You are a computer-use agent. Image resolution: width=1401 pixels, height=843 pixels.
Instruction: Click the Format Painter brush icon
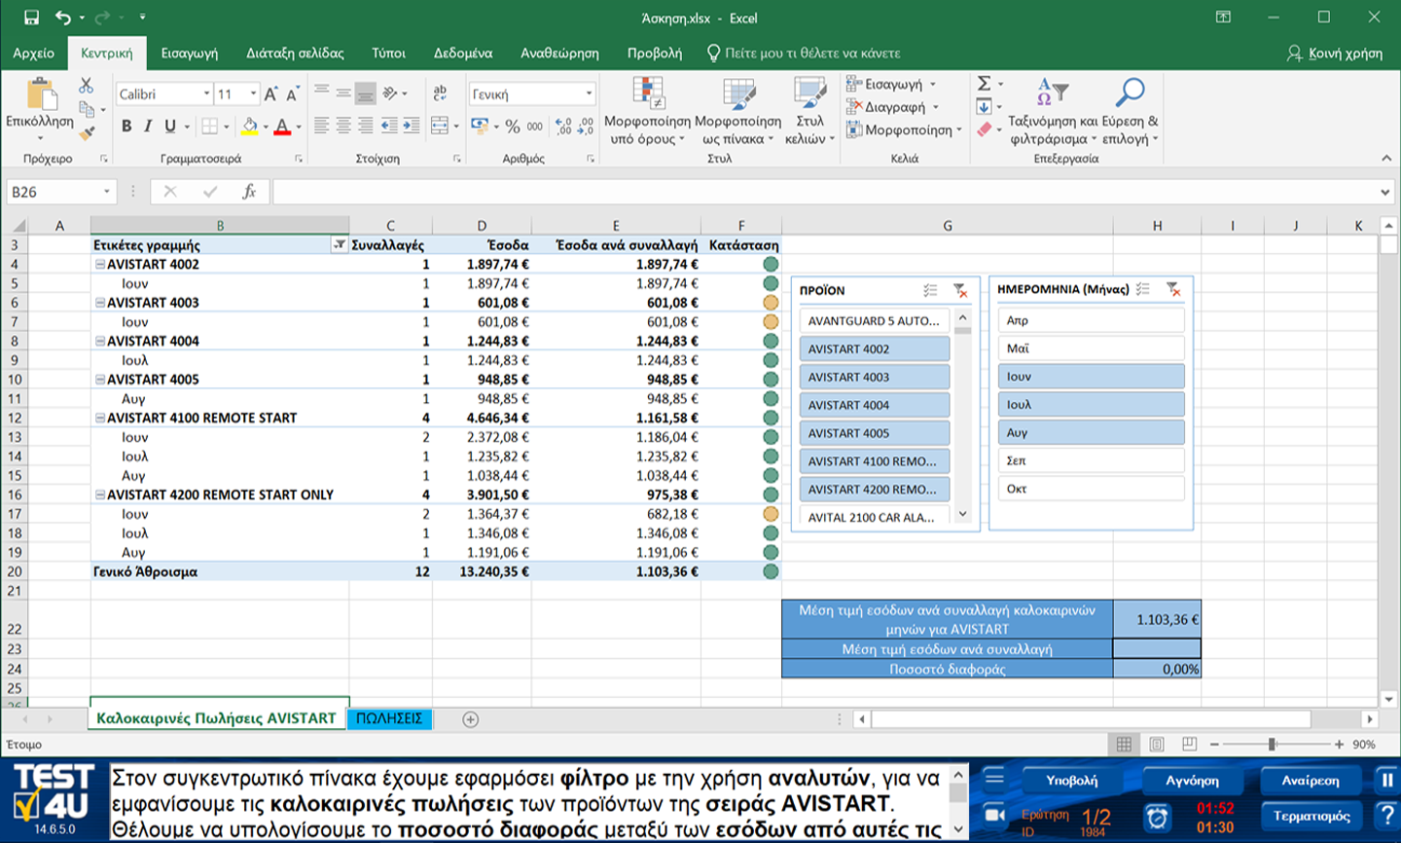tap(87, 131)
